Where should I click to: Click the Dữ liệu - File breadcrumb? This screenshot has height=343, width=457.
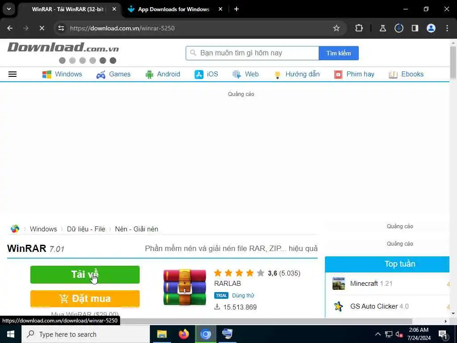(86, 229)
